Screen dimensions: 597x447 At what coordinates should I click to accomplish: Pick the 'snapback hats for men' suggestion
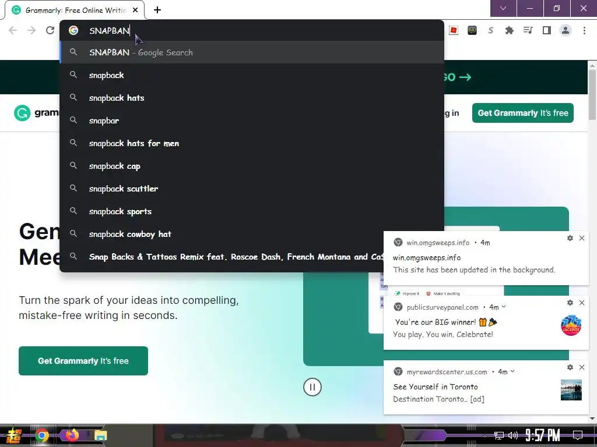251,143
